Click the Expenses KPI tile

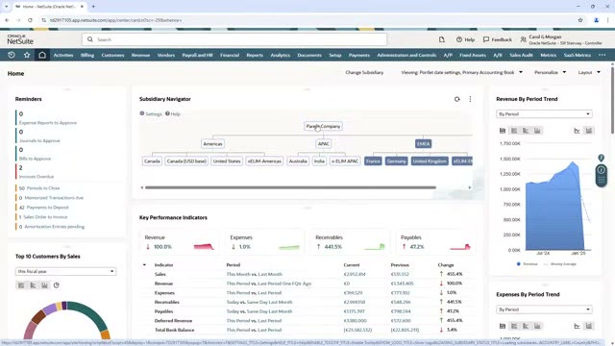point(266,242)
